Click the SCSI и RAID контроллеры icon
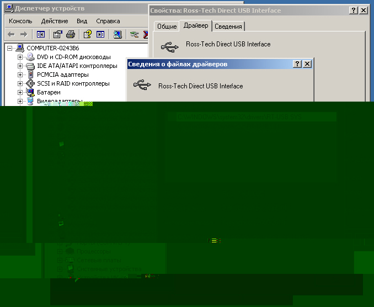Image resolution: width=374 pixels, height=307 pixels. point(30,83)
